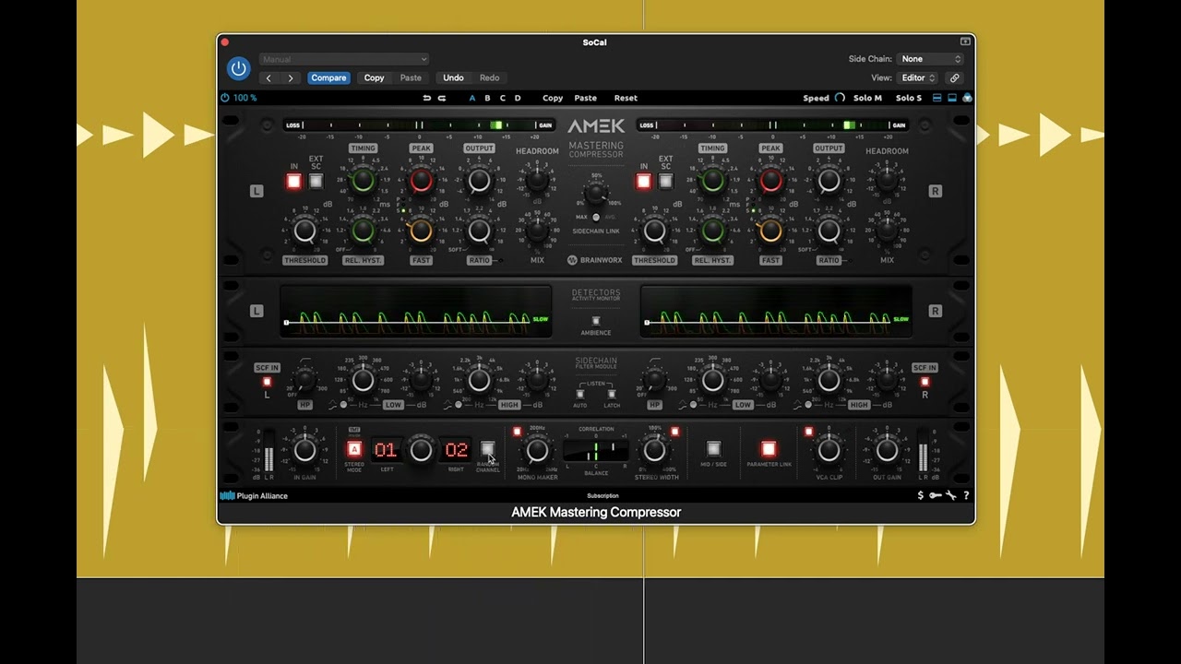
Task: Toggle the plugin power bypass button
Action: pos(238,68)
